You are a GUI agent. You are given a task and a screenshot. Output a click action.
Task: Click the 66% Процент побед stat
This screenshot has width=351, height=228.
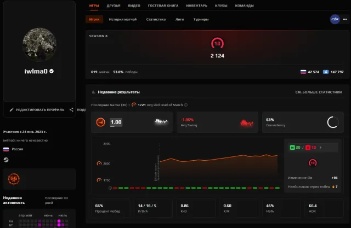(x=111, y=208)
